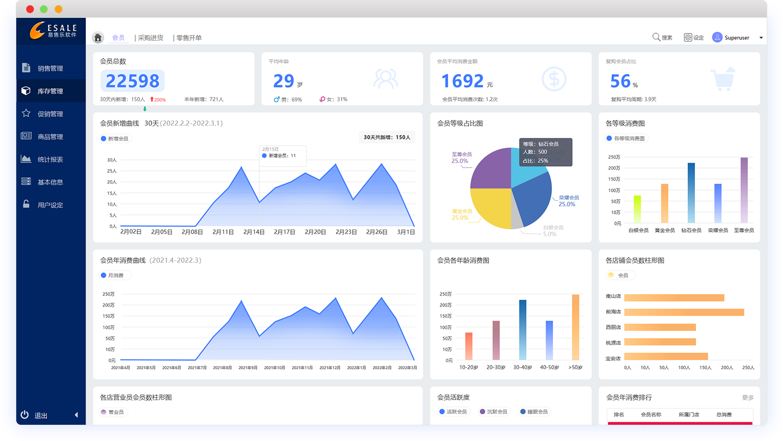Click the 钻石会员 bar in level spending chart
Screen dimensions: 783x441
(691, 193)
